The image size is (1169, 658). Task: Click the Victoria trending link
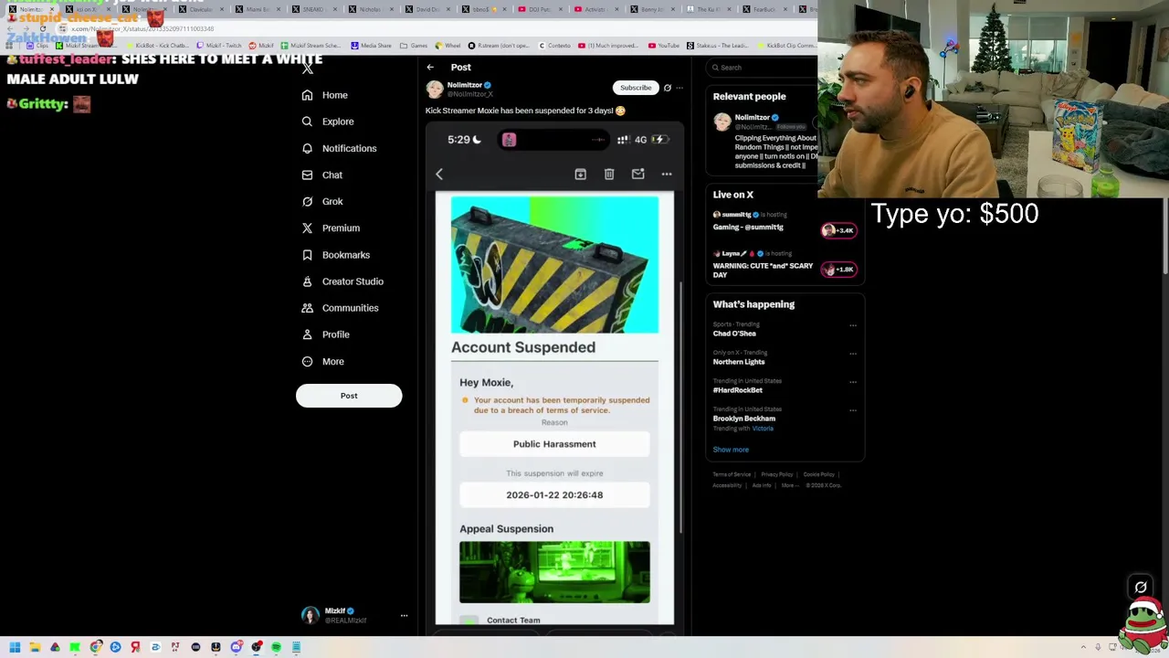tap(763, 429)
